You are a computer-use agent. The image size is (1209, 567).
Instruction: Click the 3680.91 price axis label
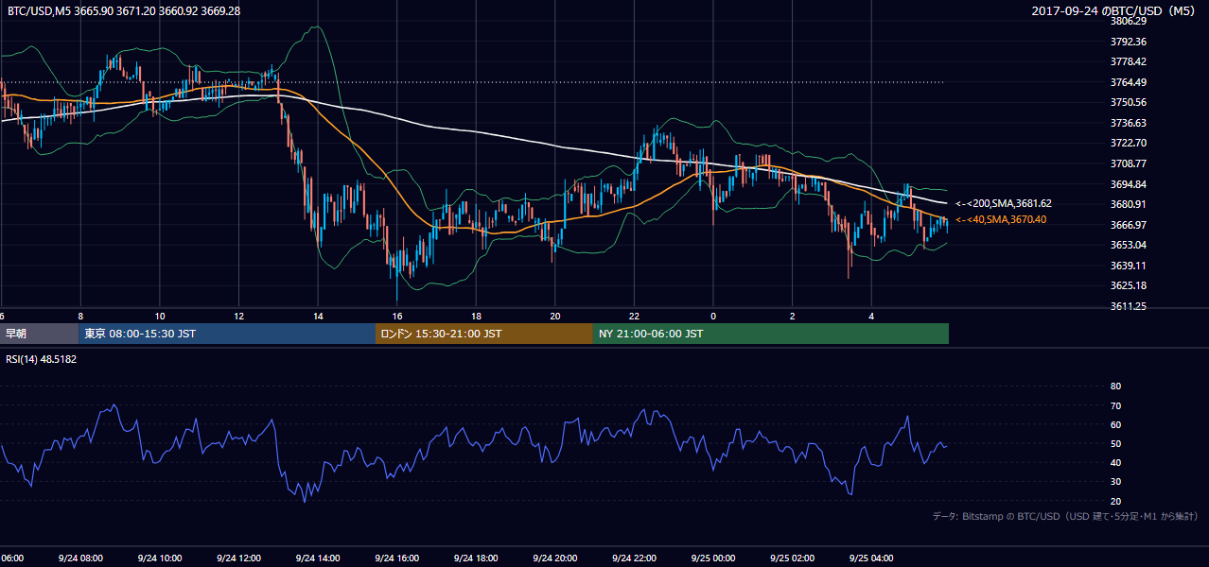[x=1129, y=204]
